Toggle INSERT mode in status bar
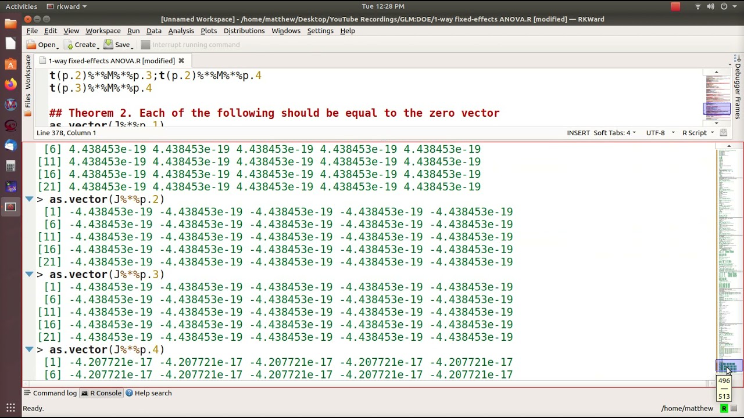This screenshot has height=418, width=744. 578,133
